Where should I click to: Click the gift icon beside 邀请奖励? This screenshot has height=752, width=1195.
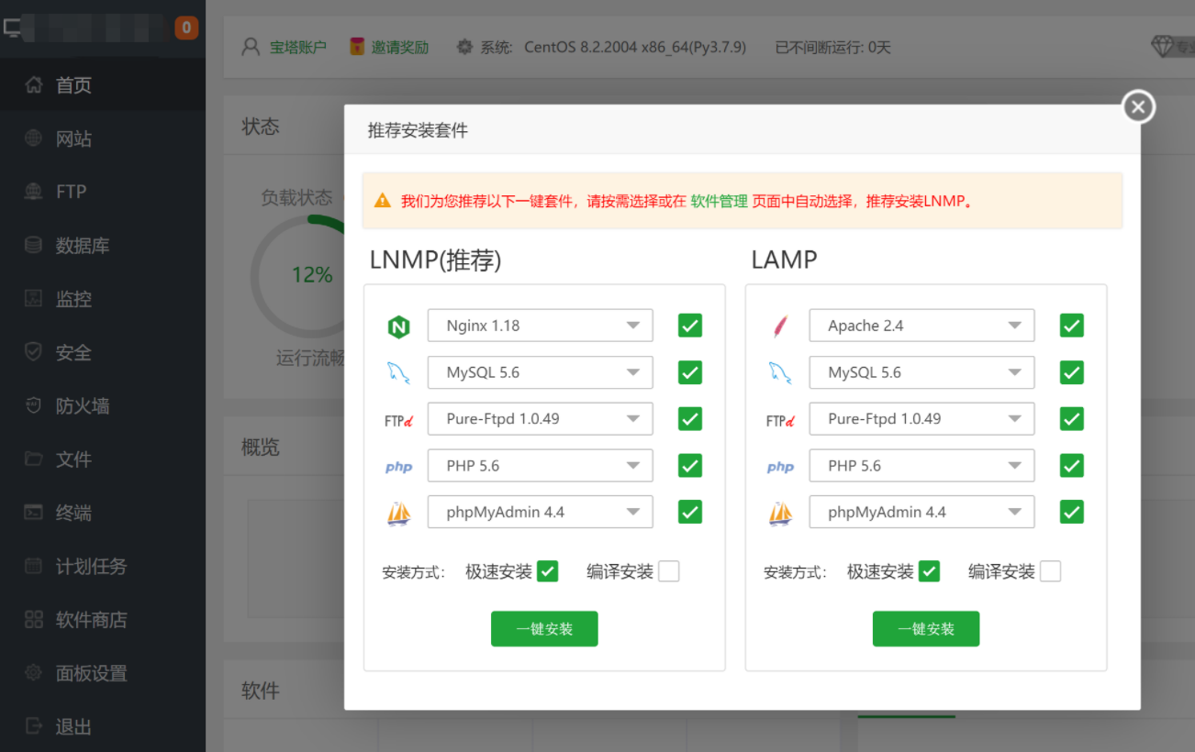(358, 47)
